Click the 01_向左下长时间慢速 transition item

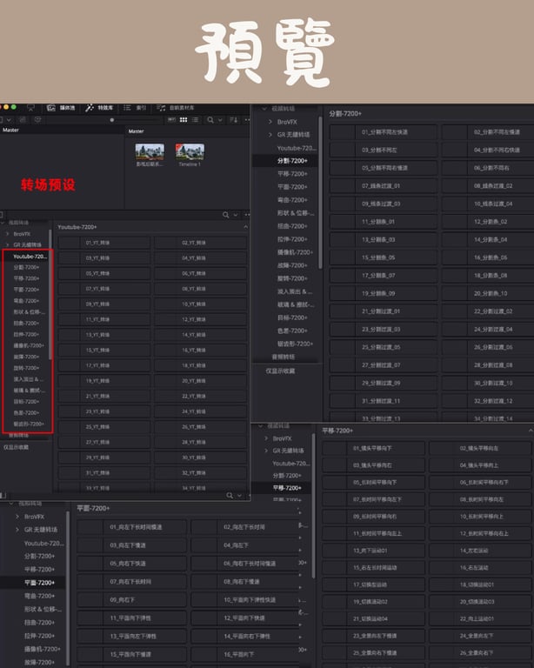pyautogui.click(x=132, y=527)
